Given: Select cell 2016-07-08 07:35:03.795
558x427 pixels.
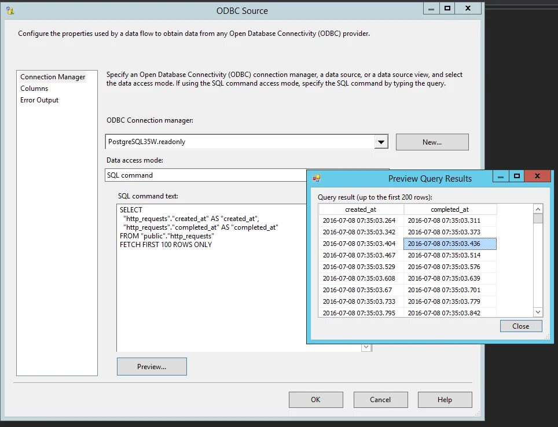Looking at the screenshot, I should point(361,312).
